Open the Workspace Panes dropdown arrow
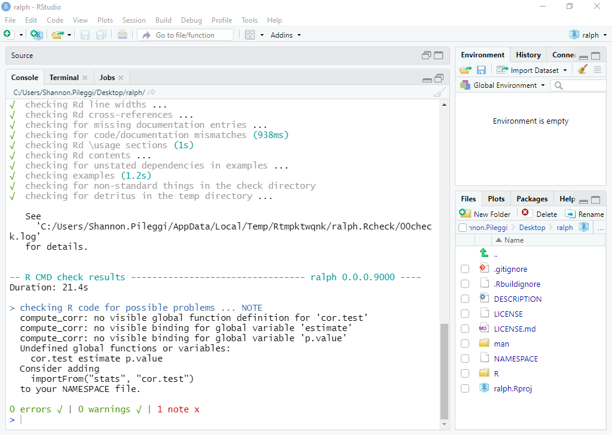 (x=262, y=35)
